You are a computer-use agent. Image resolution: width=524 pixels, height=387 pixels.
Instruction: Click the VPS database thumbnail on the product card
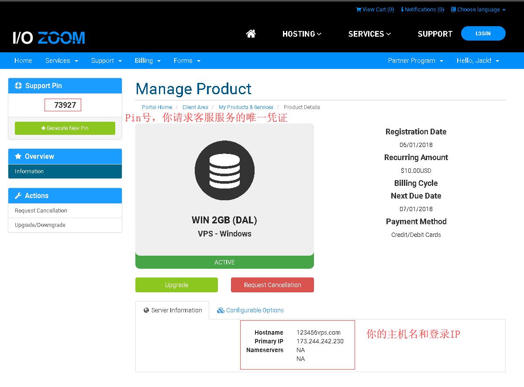pyautogui.click(x=224, y=171)
